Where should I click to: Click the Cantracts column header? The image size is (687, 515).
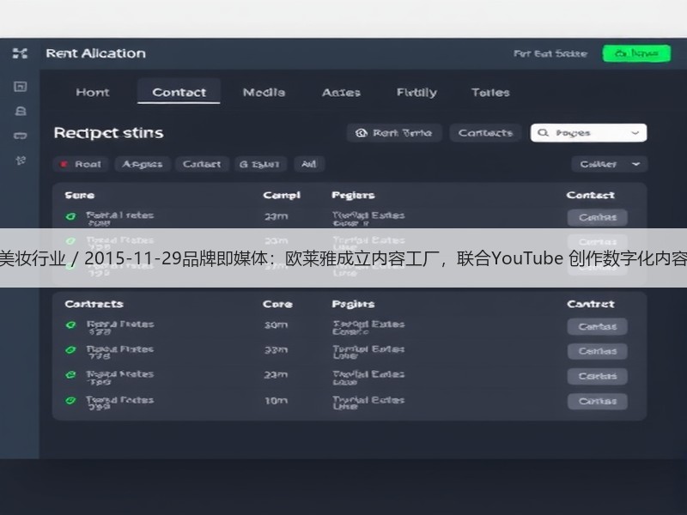(x=94, y=304)
